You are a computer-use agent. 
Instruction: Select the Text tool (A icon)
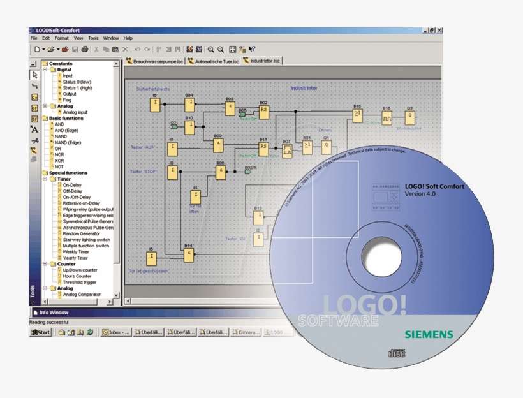tap(35, 129)
